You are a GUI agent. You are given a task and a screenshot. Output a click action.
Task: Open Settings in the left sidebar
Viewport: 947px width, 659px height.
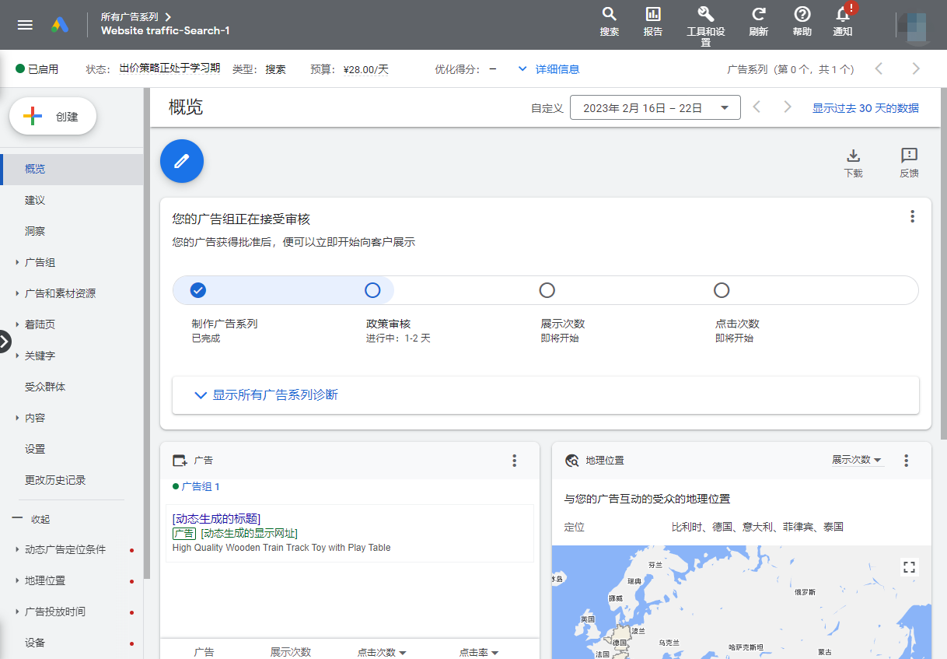(35, 449)
